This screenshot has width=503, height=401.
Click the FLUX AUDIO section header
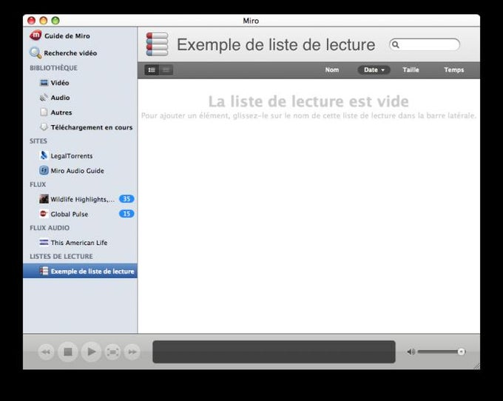click(50, 228)
